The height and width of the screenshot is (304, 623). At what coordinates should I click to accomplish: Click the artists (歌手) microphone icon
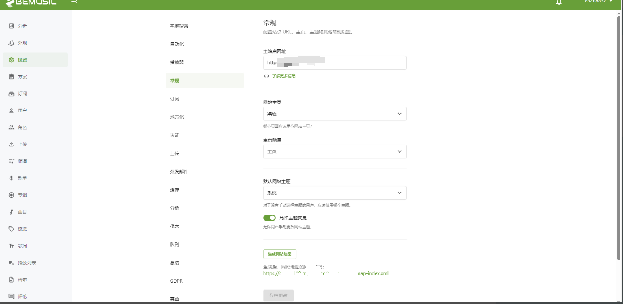coord(11,178)
